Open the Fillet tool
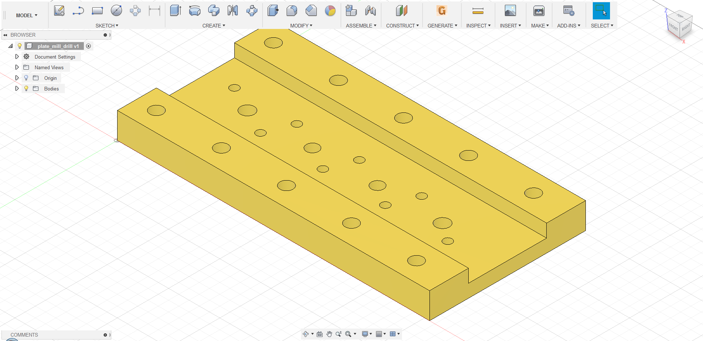 coord(292,11)
